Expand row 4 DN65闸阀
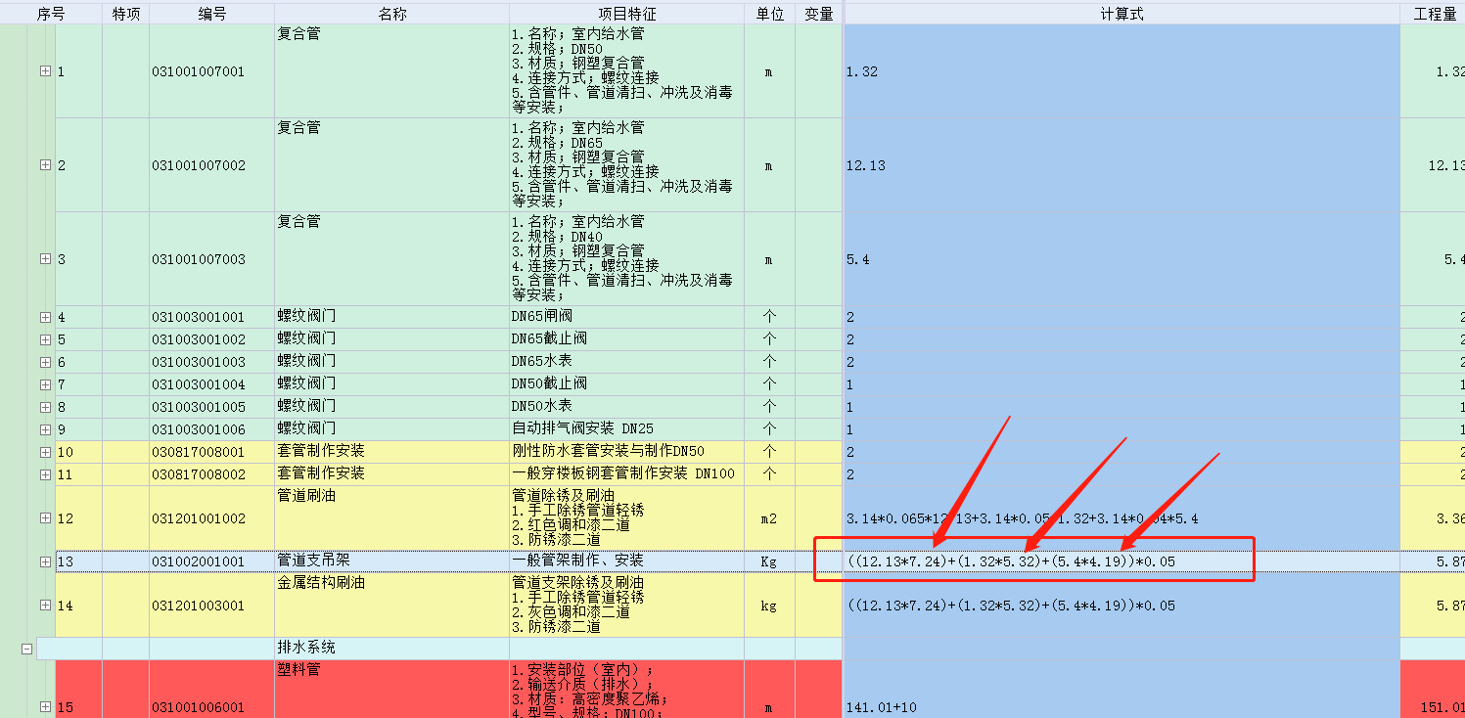The image size is (1465, 718). 45,317
